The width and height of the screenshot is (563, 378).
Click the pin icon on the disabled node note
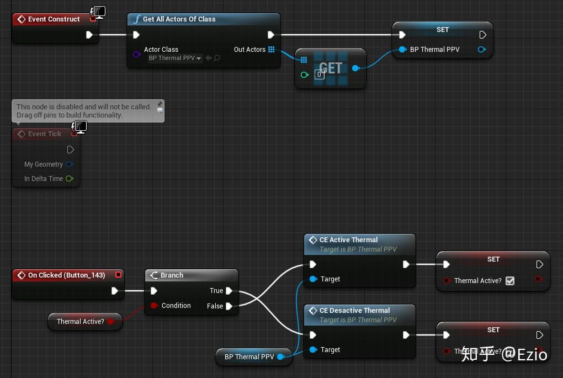(160, 104)
